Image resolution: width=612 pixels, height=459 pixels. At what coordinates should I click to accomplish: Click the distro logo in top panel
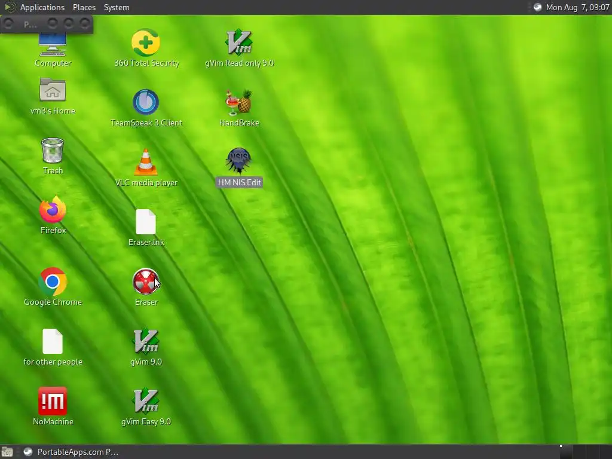tap(10, 7)
